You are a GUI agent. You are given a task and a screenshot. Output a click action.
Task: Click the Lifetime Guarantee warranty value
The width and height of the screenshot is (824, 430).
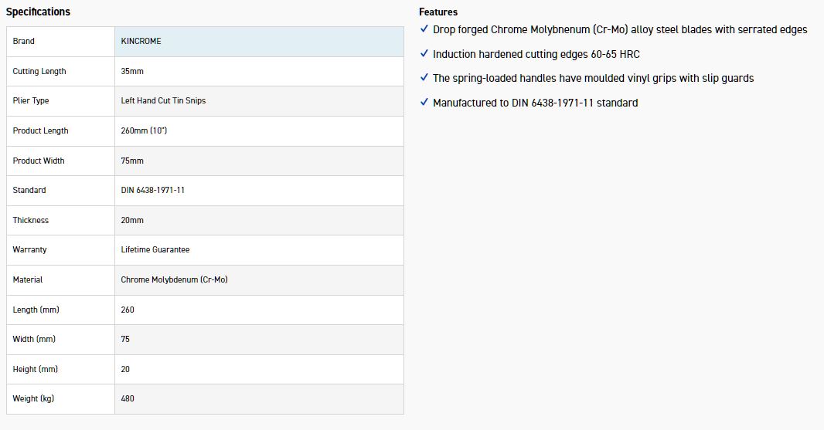point(155,250)
